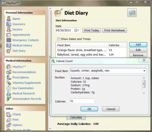Open the Eye Examination link
Viewport: 152px width, 132px height.
pos(23,88)
